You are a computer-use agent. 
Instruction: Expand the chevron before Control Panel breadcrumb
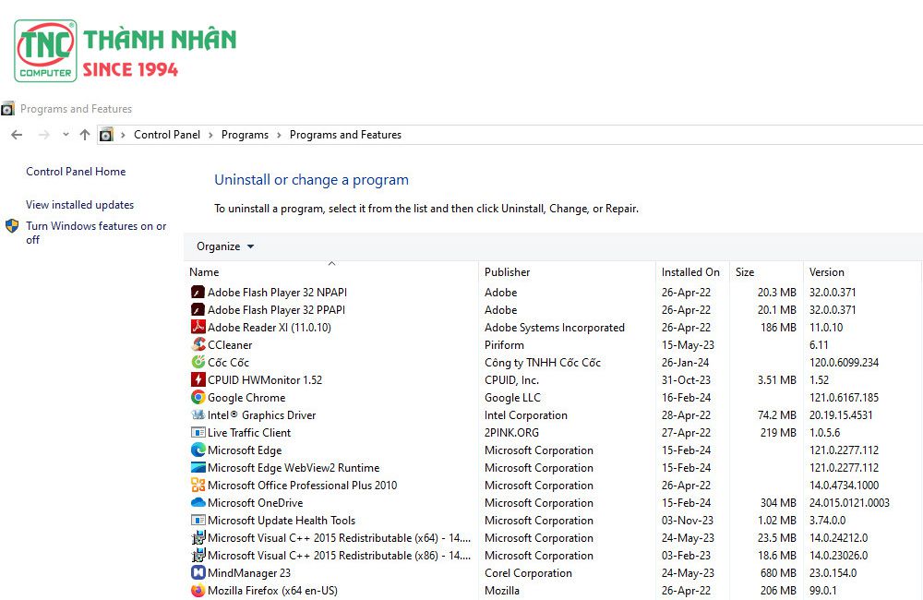pos(123,135)
